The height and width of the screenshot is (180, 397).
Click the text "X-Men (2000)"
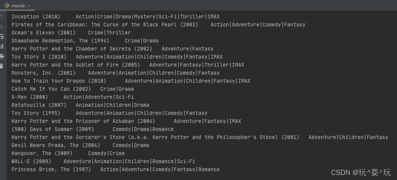(30, 97)
